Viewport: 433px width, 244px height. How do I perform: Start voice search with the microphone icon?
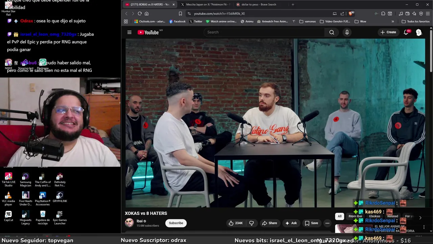point(347,32)
